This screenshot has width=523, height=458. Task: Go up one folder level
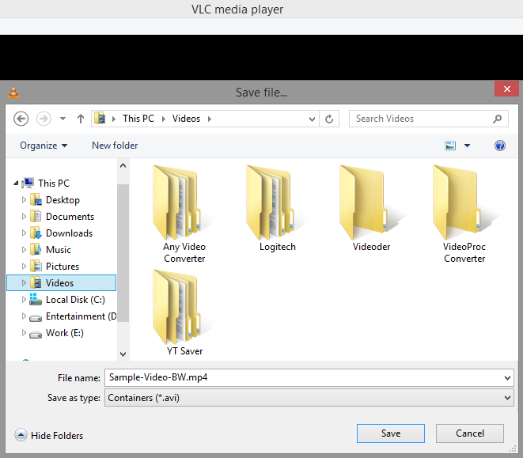pos(81,119)
